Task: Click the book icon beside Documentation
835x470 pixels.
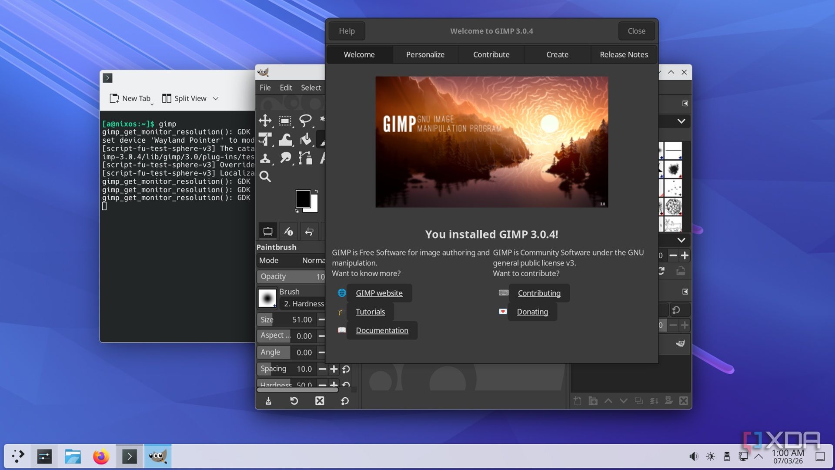Action: pos(342,330)
